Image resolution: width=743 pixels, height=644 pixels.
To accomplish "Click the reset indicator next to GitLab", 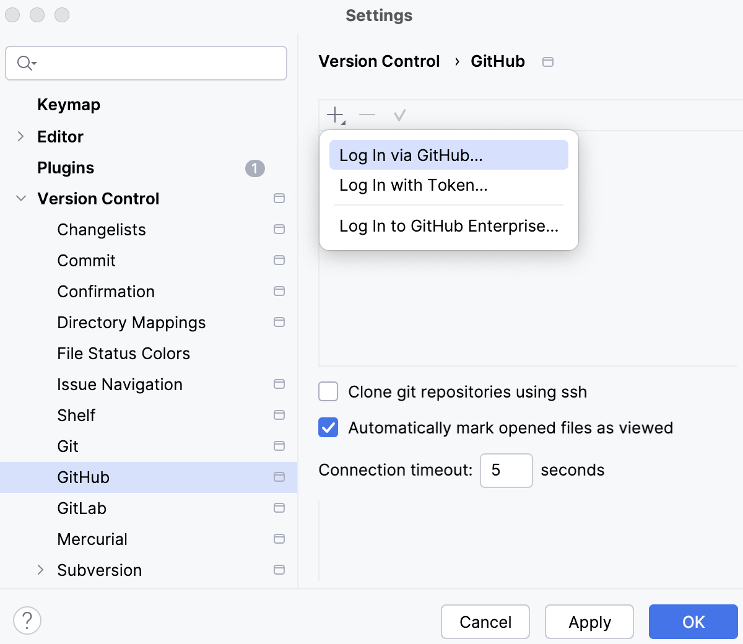I will tap(279, 508).
